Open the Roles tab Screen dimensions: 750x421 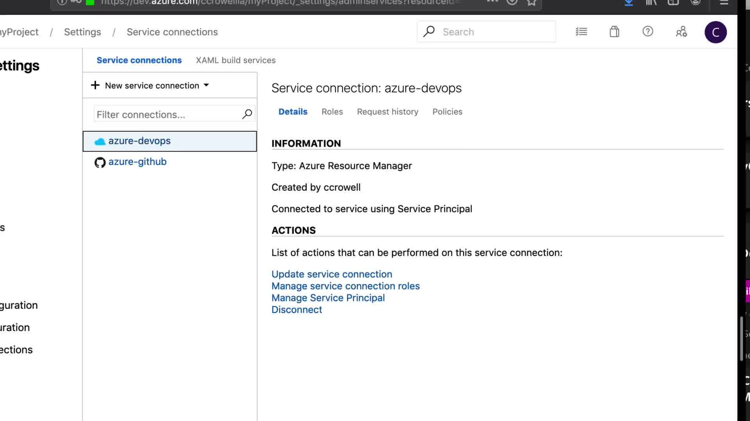(332, 111)
